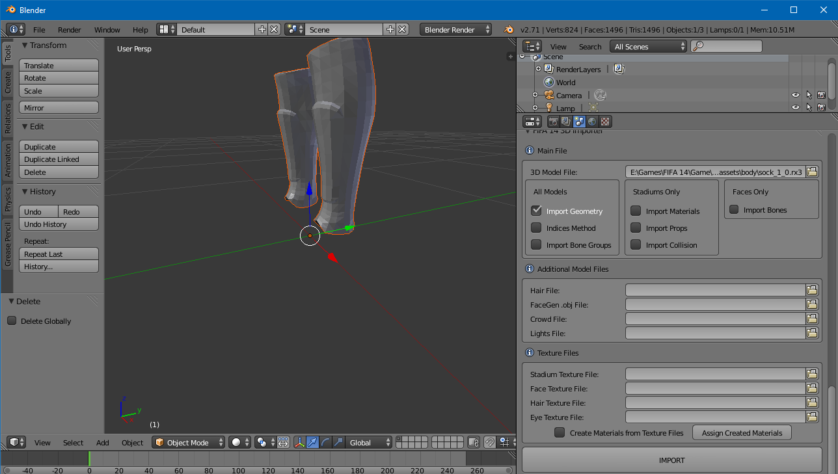
Task: Hide Camera in viewport via eye icon
Action: [796, 95]
